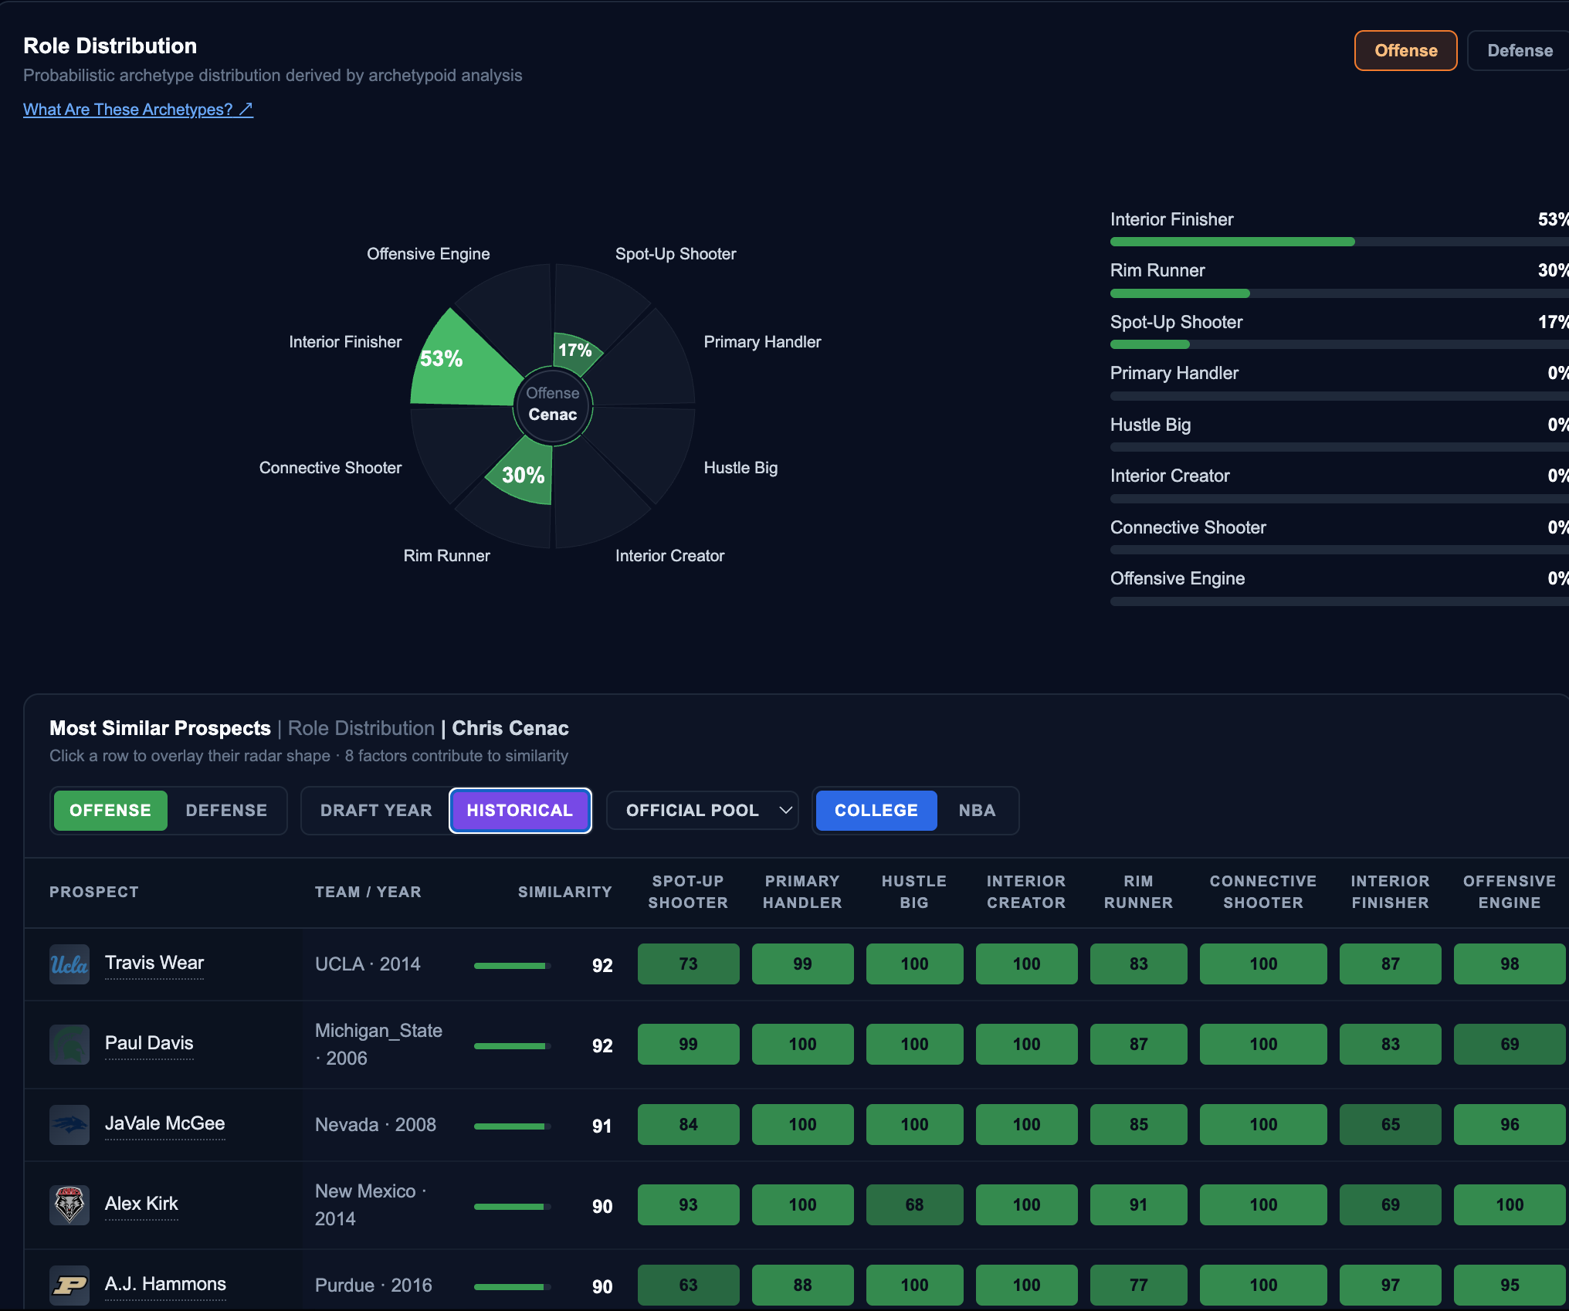Click the Purdue logo beside A.J. Hammons

click(69, 1286)
